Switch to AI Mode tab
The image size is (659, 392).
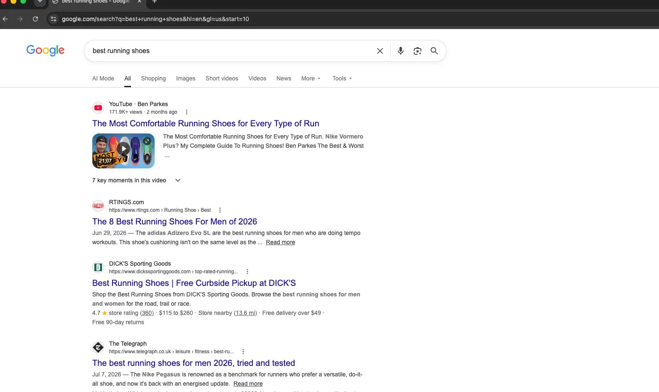[x=103, y=78]
